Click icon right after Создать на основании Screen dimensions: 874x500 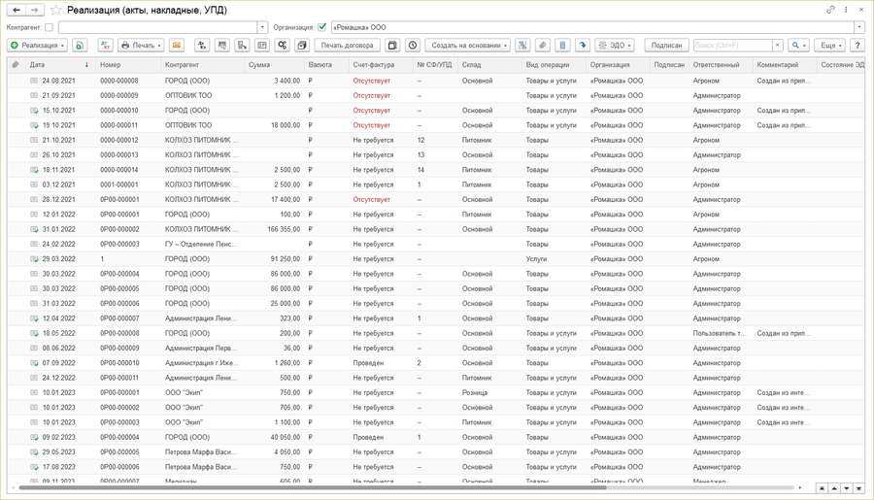click(x=522, y=46)
